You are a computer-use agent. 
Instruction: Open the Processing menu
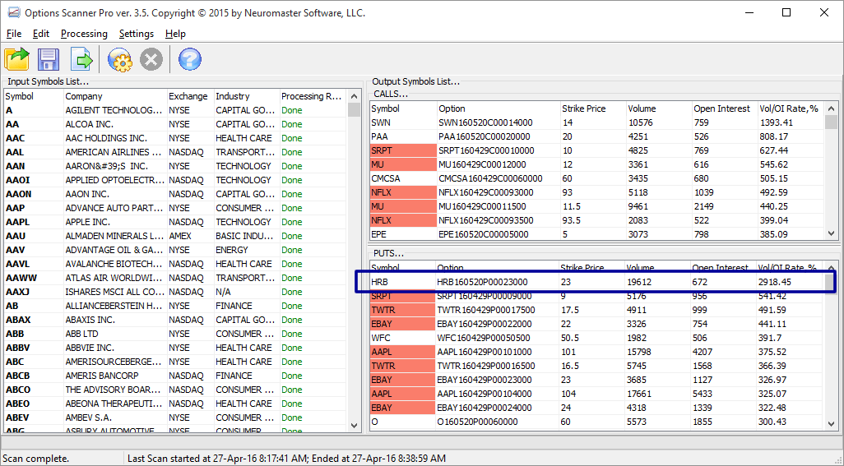(84, 34)
